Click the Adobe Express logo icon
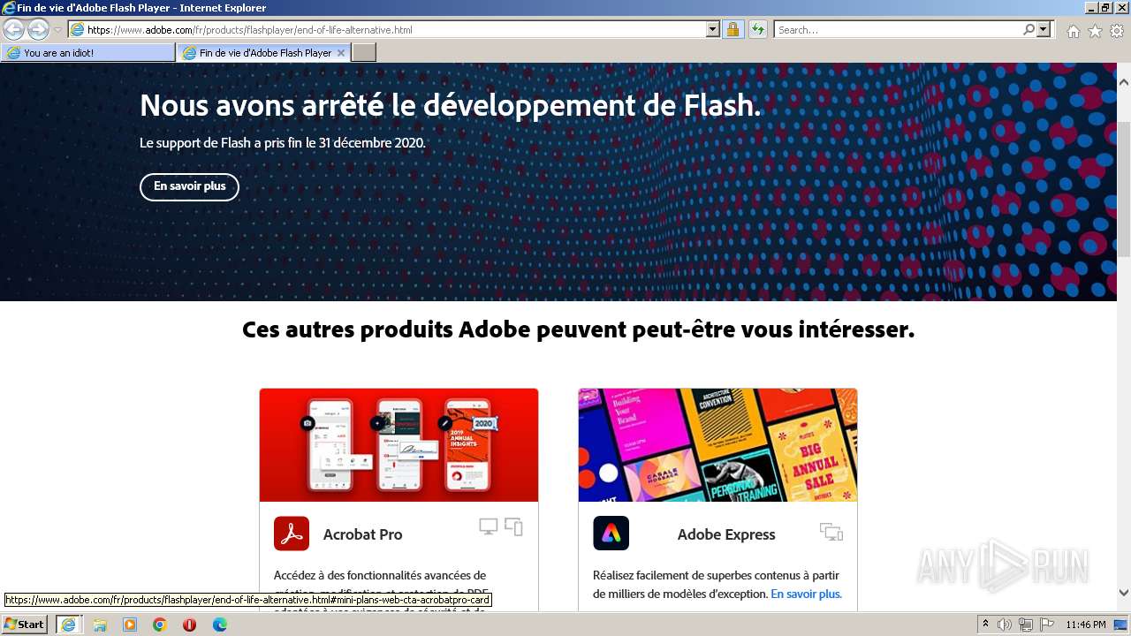Image resolution: width=1131 pixels, height=636 pixels. click(x=611, y=534)
